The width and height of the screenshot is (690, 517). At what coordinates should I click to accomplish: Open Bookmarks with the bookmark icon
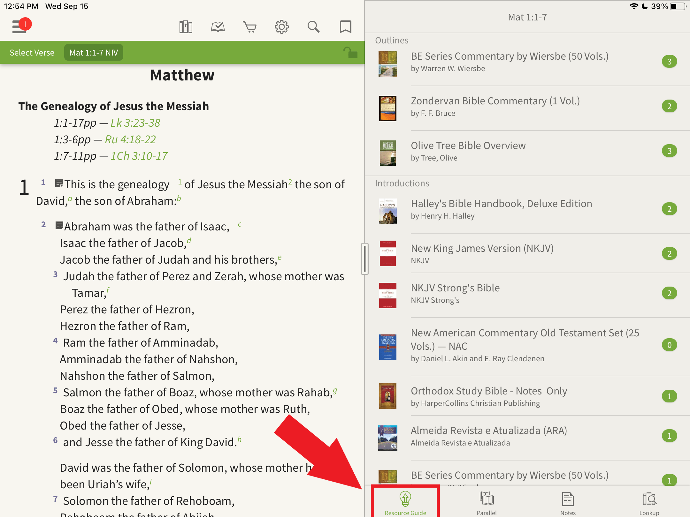(x=345, y=27)
